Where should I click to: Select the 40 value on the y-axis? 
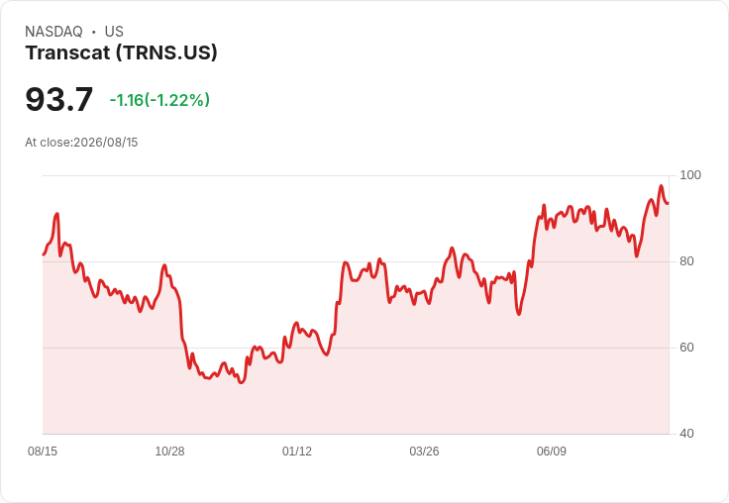point(686,434)
